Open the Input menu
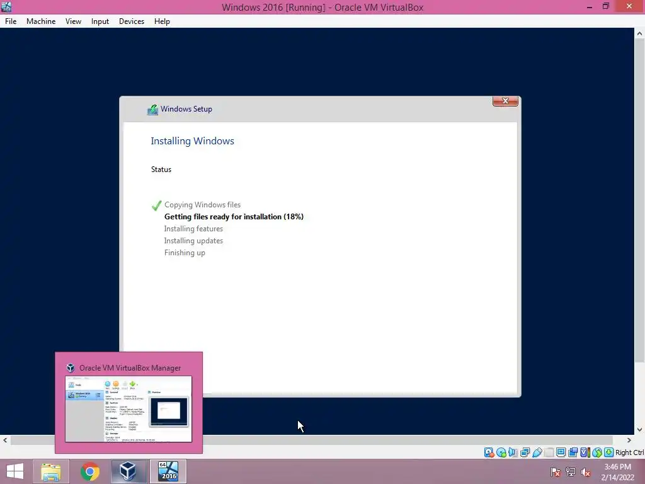 tap(100, 21)
